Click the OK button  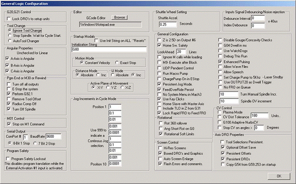pyautogui.click(x=279, y=176)
